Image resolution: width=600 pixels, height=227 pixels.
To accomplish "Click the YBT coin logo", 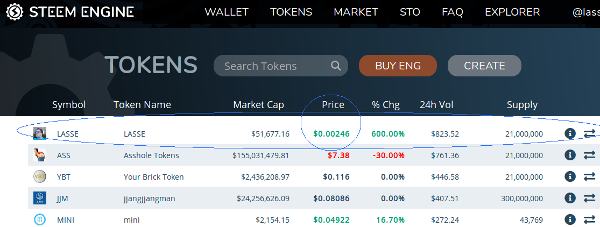I will tap(40, 176).
